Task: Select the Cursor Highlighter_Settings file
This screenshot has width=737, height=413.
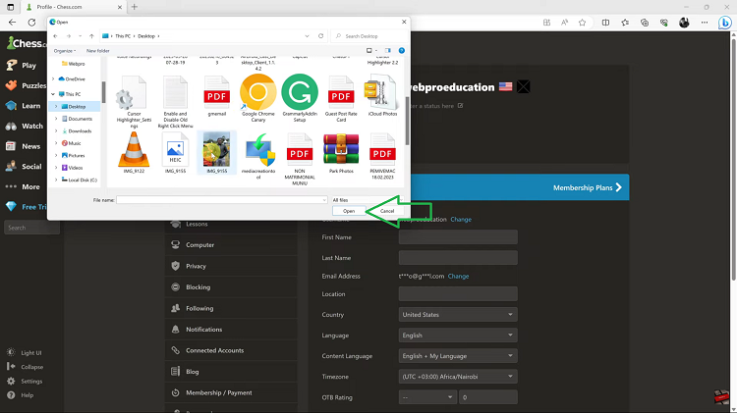Action: pyautogui.click(x=134, y=101)
